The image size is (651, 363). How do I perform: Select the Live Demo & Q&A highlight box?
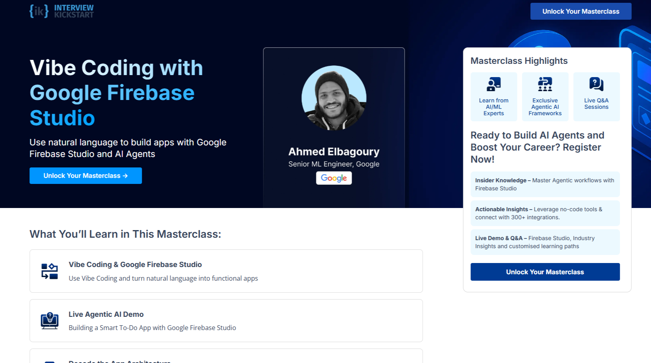[545, 242]
